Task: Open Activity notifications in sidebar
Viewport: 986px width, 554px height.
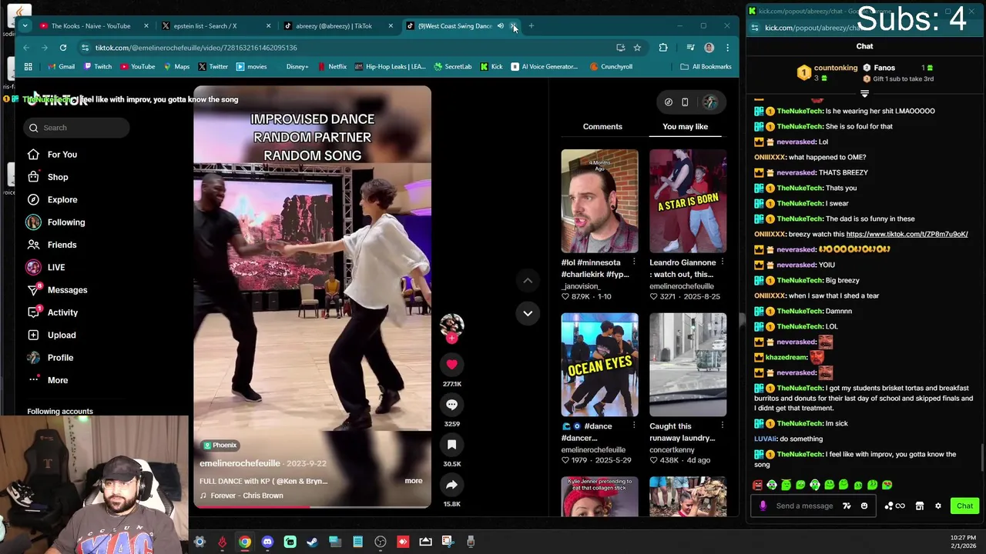Action: coord(52,312)
